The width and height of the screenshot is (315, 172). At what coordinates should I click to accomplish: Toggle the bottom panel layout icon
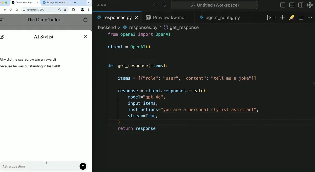point(291,5)
